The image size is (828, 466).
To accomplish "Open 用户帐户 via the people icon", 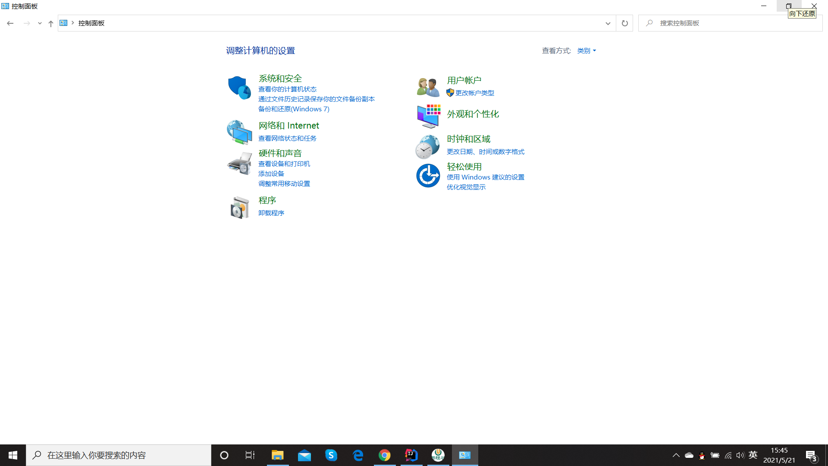I will pyautogui.click(x=427, y=86).
